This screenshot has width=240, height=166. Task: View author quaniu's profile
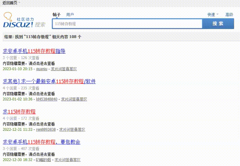[42, 69]
